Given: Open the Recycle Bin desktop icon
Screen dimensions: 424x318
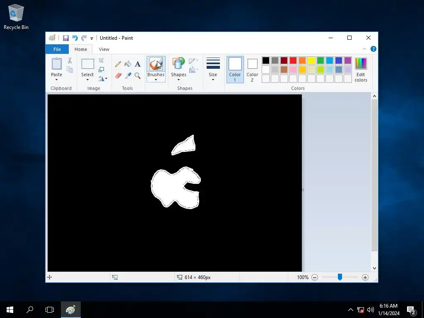Looking at the screenshot, I should (x=16, y=17).
